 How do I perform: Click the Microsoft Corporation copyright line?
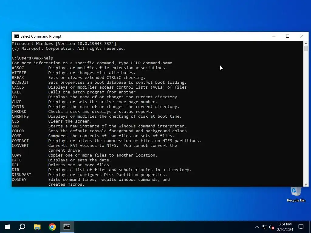click(69, 48)
